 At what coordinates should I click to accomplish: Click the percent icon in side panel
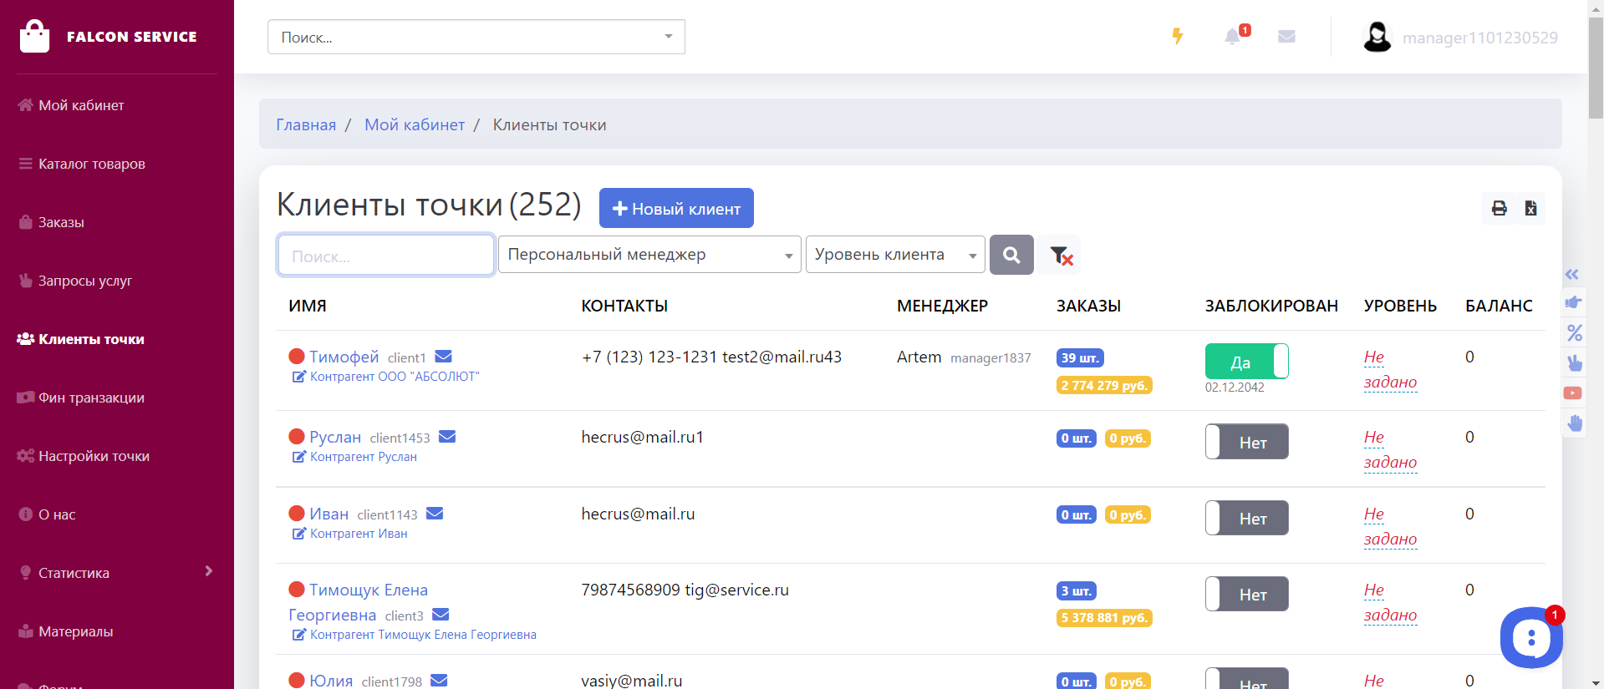pos(1575,333)
